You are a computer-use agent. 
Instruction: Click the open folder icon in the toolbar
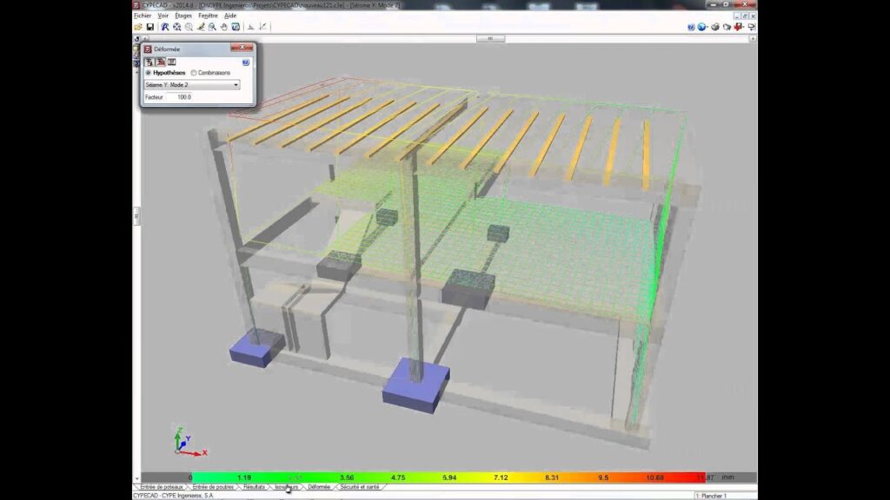(138, 27)
